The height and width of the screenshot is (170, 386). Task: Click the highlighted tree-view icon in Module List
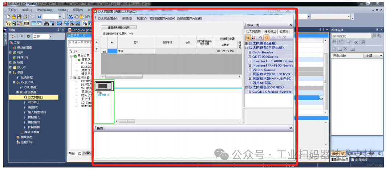coord(266,37)
